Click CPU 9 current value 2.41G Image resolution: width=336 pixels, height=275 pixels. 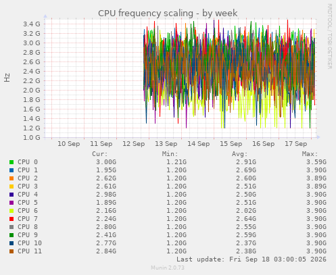(x=106, y=235)
